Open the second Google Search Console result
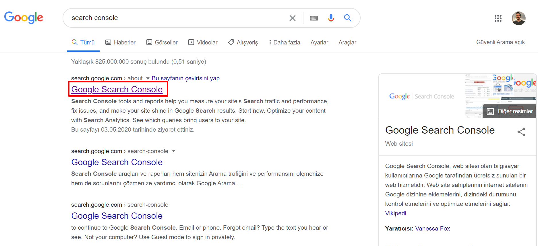Screen dimensions: 538x246 tap(117, 162)
